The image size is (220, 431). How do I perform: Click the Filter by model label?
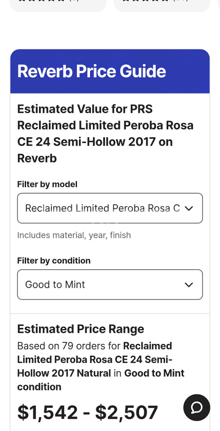47,184
